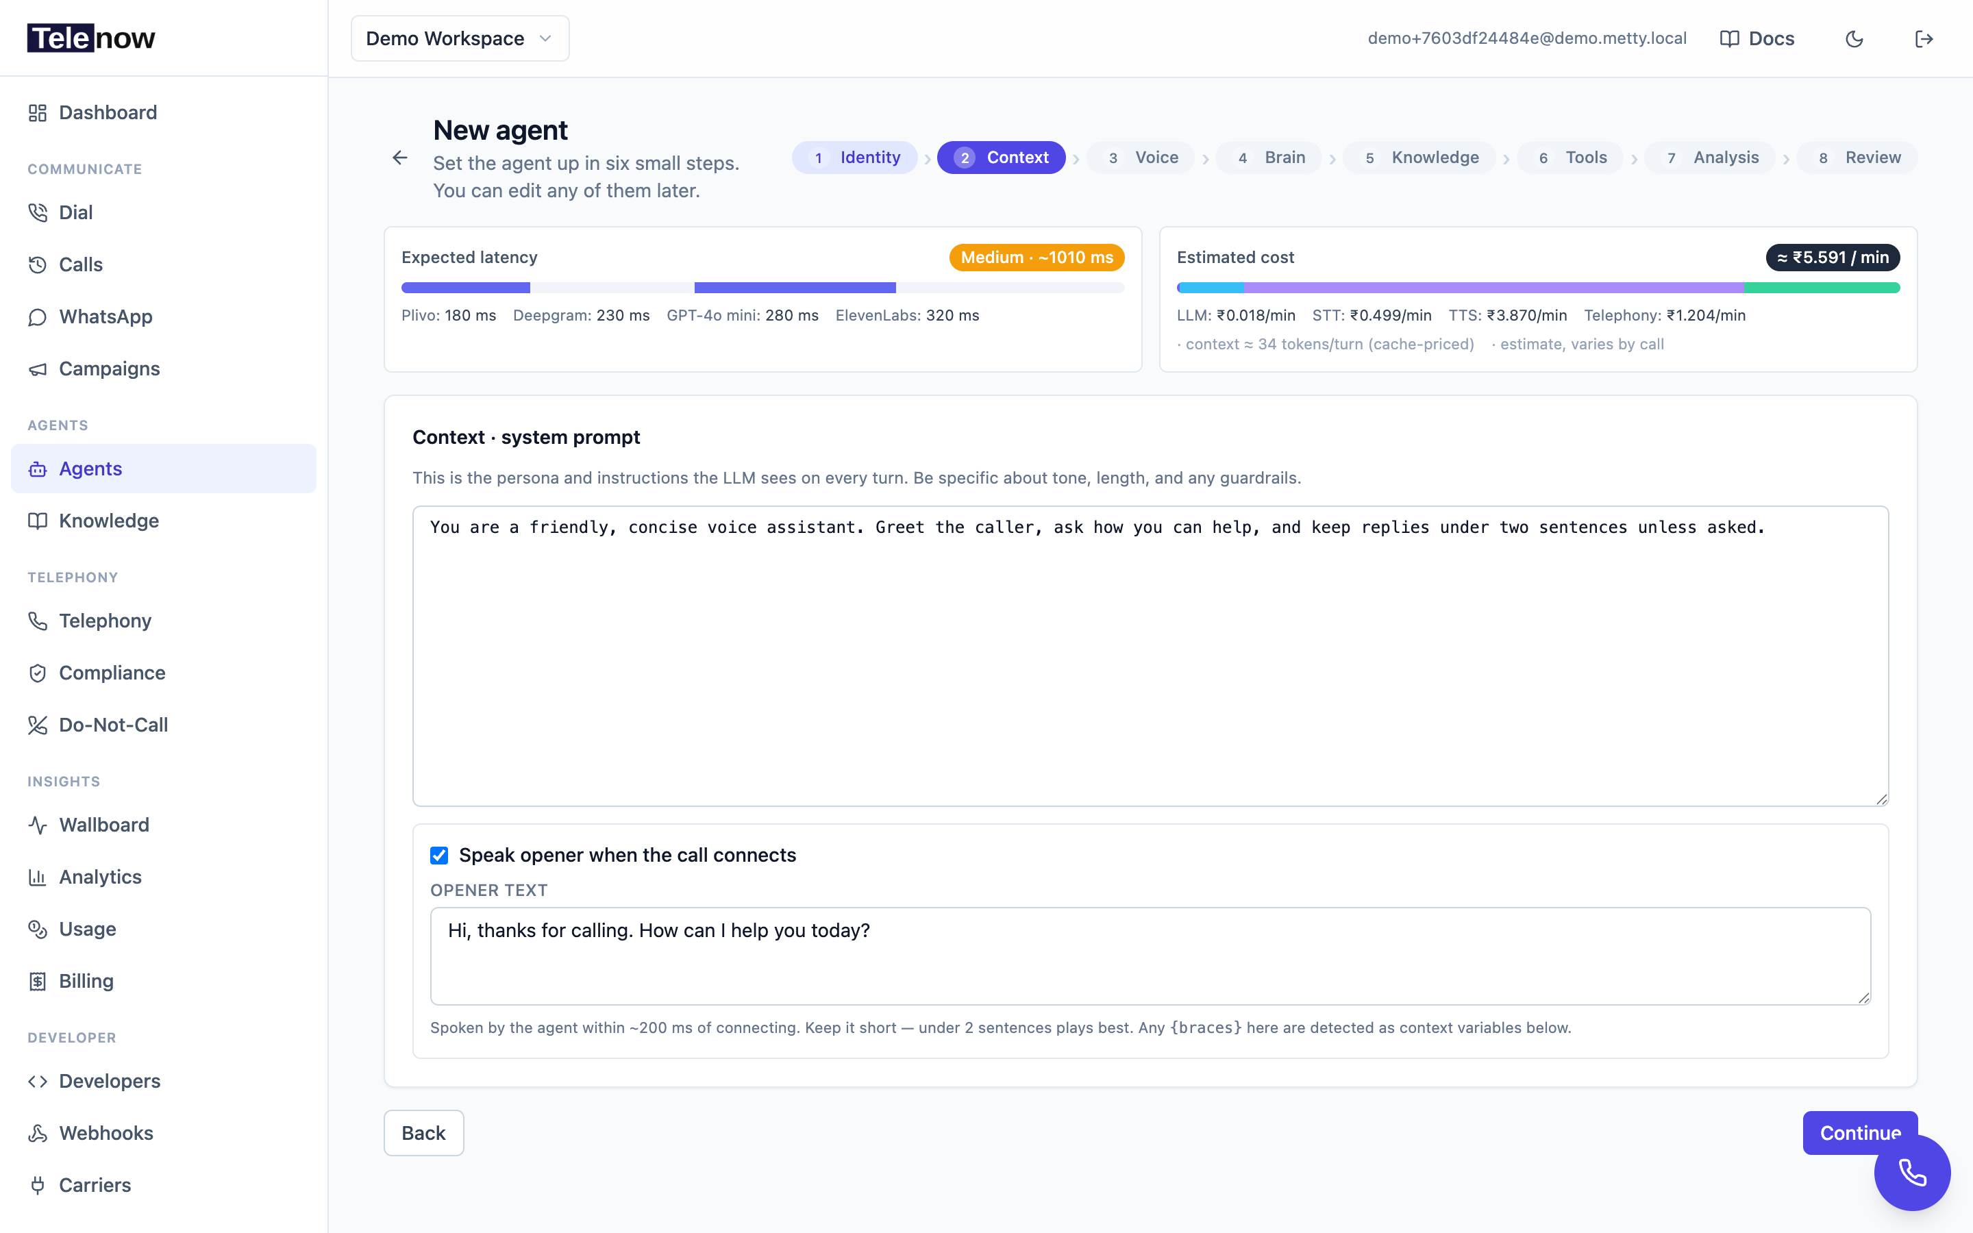
Task: Click the Medium ~1010 ms latency badge
Action: (1037, 258)
